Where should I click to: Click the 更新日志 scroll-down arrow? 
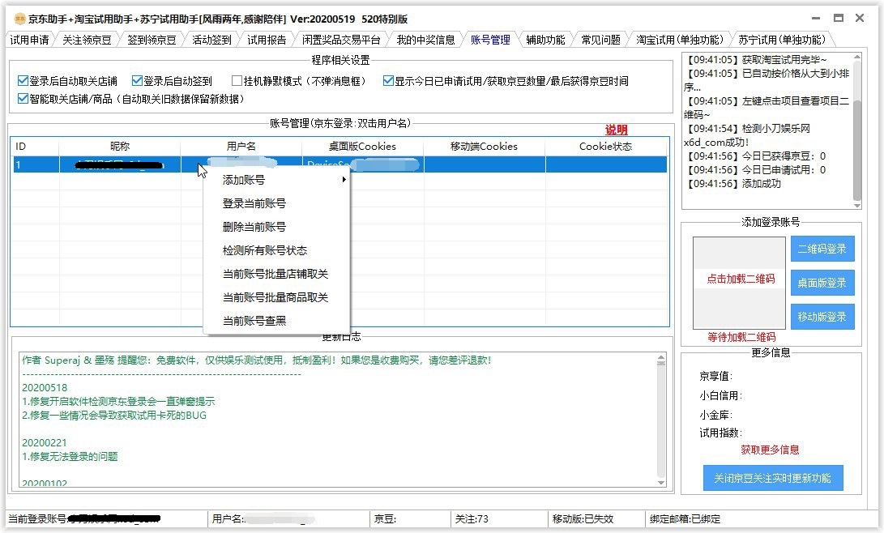(x=661, y=483)
